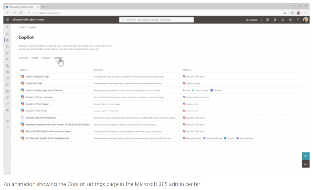Open the account profile picture in the header
313x190 pixels.
tap(306, 20)
